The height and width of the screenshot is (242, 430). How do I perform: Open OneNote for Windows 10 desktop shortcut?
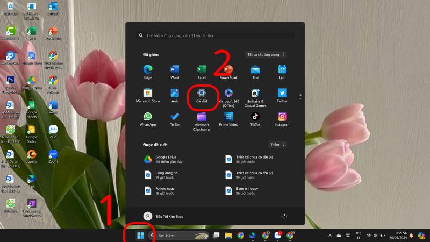(32, 208)
